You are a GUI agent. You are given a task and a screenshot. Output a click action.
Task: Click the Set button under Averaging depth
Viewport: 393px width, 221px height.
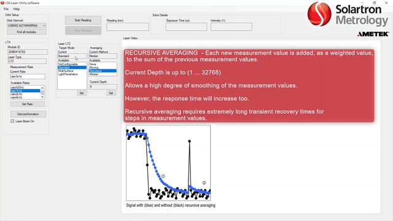[111, 93]
